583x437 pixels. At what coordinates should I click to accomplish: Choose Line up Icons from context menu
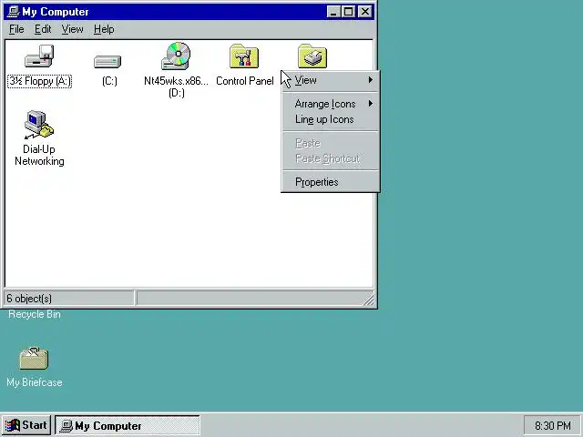(x=330, y=119)
